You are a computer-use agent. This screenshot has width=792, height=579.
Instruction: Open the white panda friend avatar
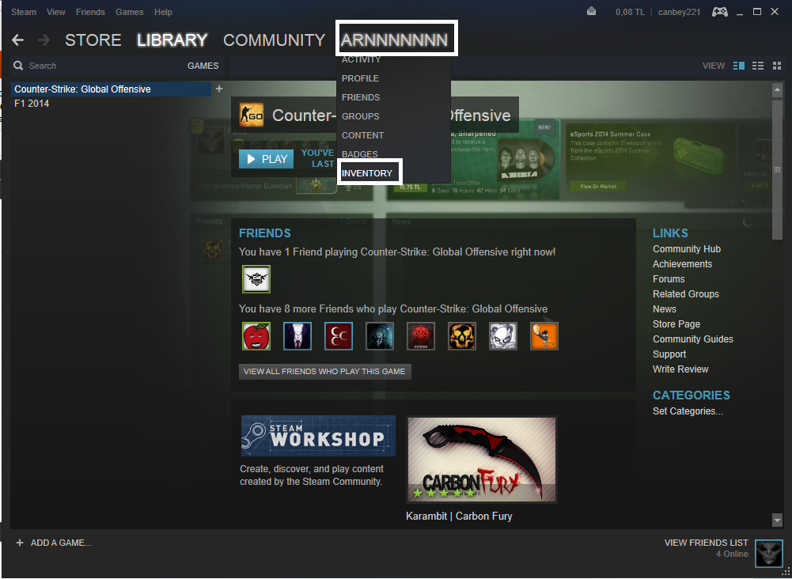tap(503, 336)
